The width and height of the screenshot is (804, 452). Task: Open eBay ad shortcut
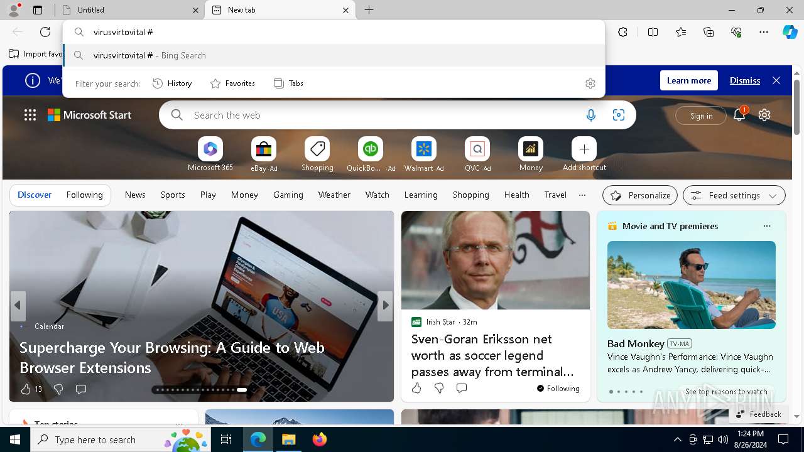point(264,154)
